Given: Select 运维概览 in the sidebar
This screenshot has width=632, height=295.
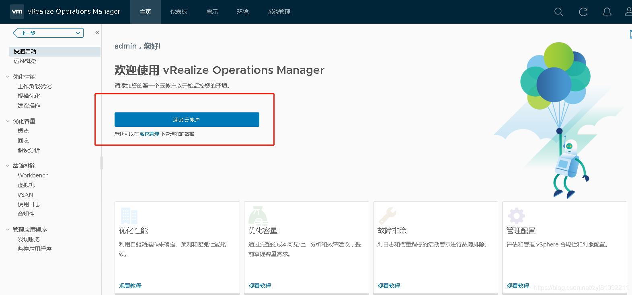Looking at the screenshot, I should (25, 61).
